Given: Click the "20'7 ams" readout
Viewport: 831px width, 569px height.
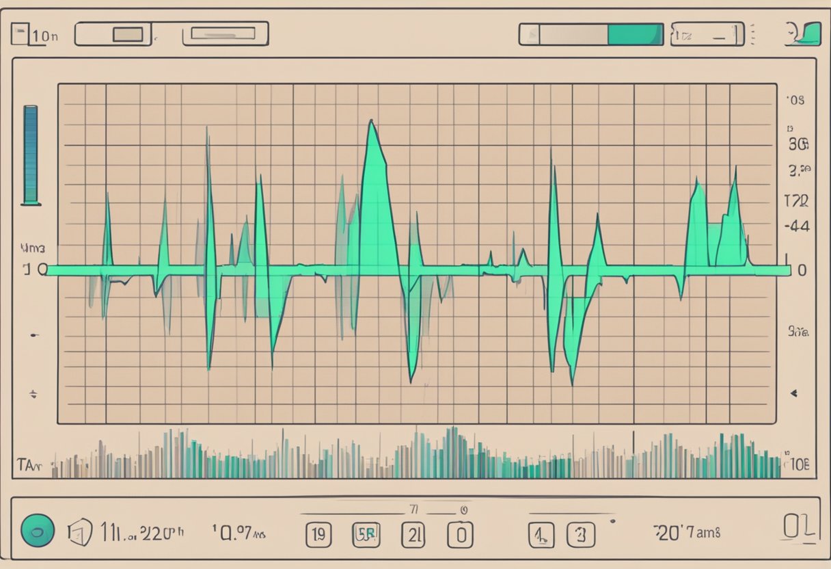Looking at the screenshot, I should [x=687, y=531].
